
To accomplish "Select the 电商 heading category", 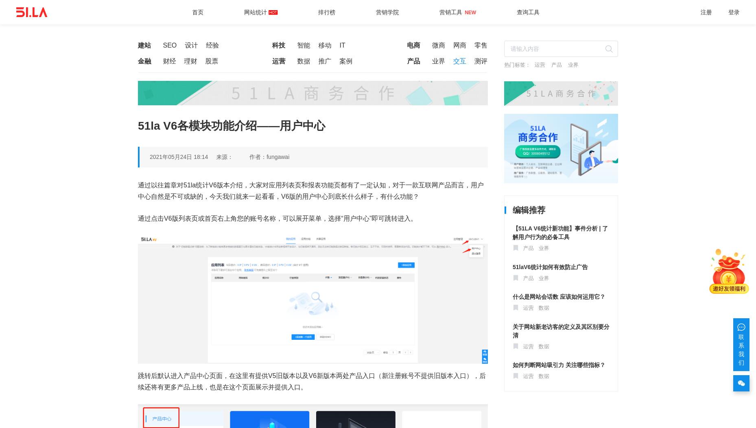I will click(413, 46).
